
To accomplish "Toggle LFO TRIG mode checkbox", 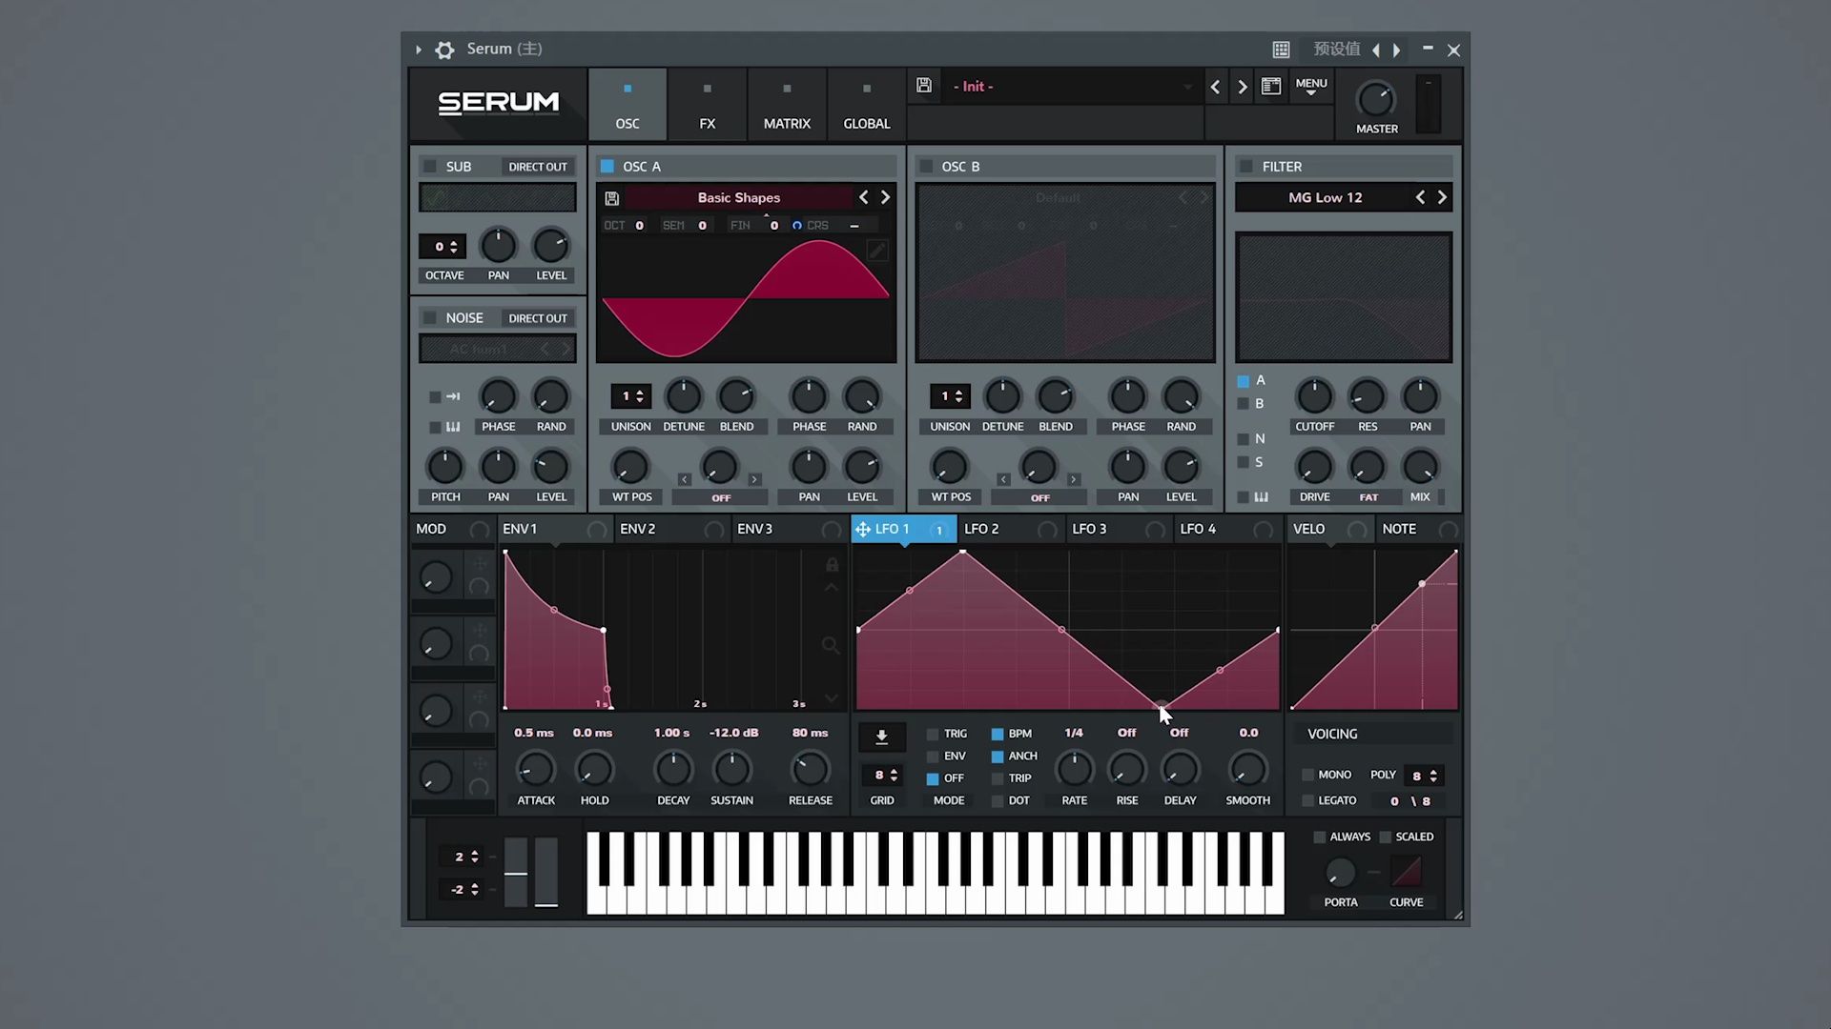I will [x=933, y=735].
